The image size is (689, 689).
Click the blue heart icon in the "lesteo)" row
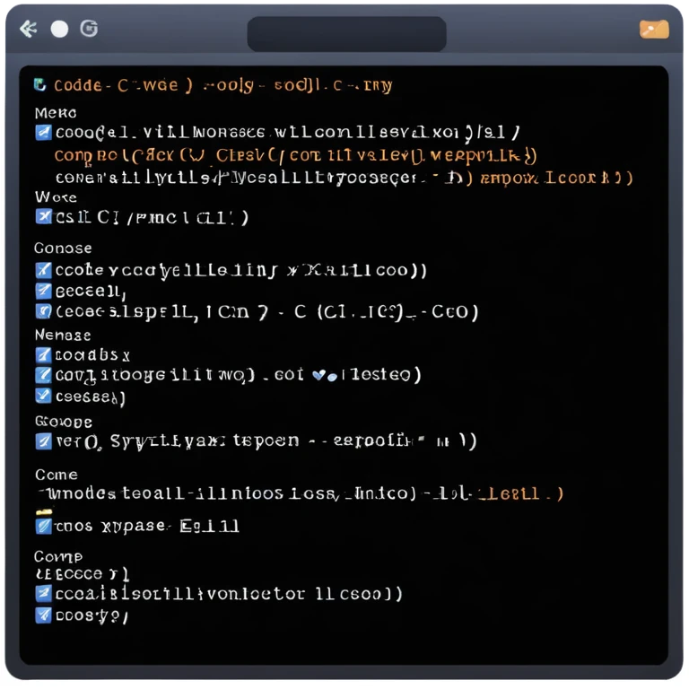(x=319, y=375)
